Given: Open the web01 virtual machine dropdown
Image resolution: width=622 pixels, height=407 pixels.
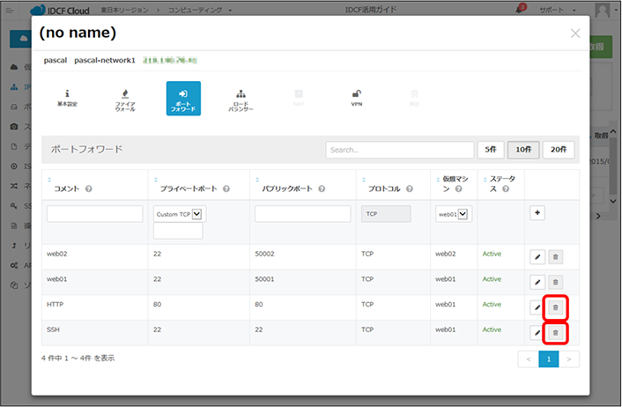Looking at the screenshot, I should point(454,214).
